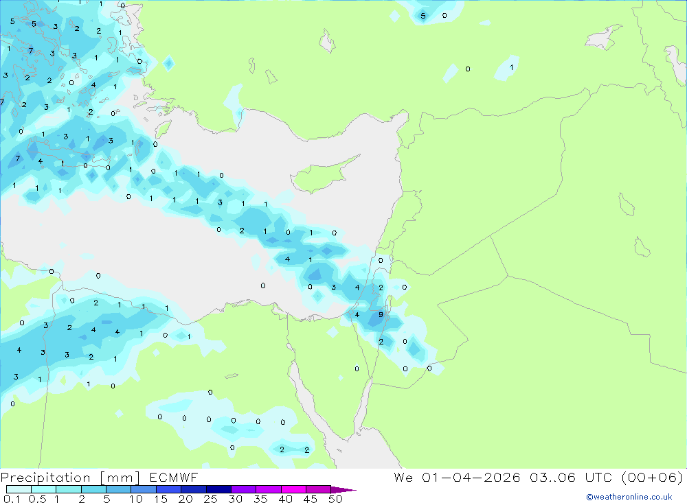Image resolution: width=687 pixels, height=503 pixels.
Task: Click the over-50 mm arrow at the legend end
Action: [343, 490]
